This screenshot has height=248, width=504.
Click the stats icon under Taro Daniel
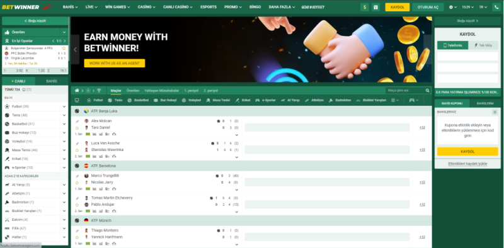pyautogui.click(x=94, y=134)
